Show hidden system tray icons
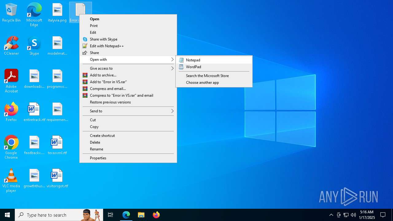The height and width of the screenshot is (221, 393). (x=331, y=215)
